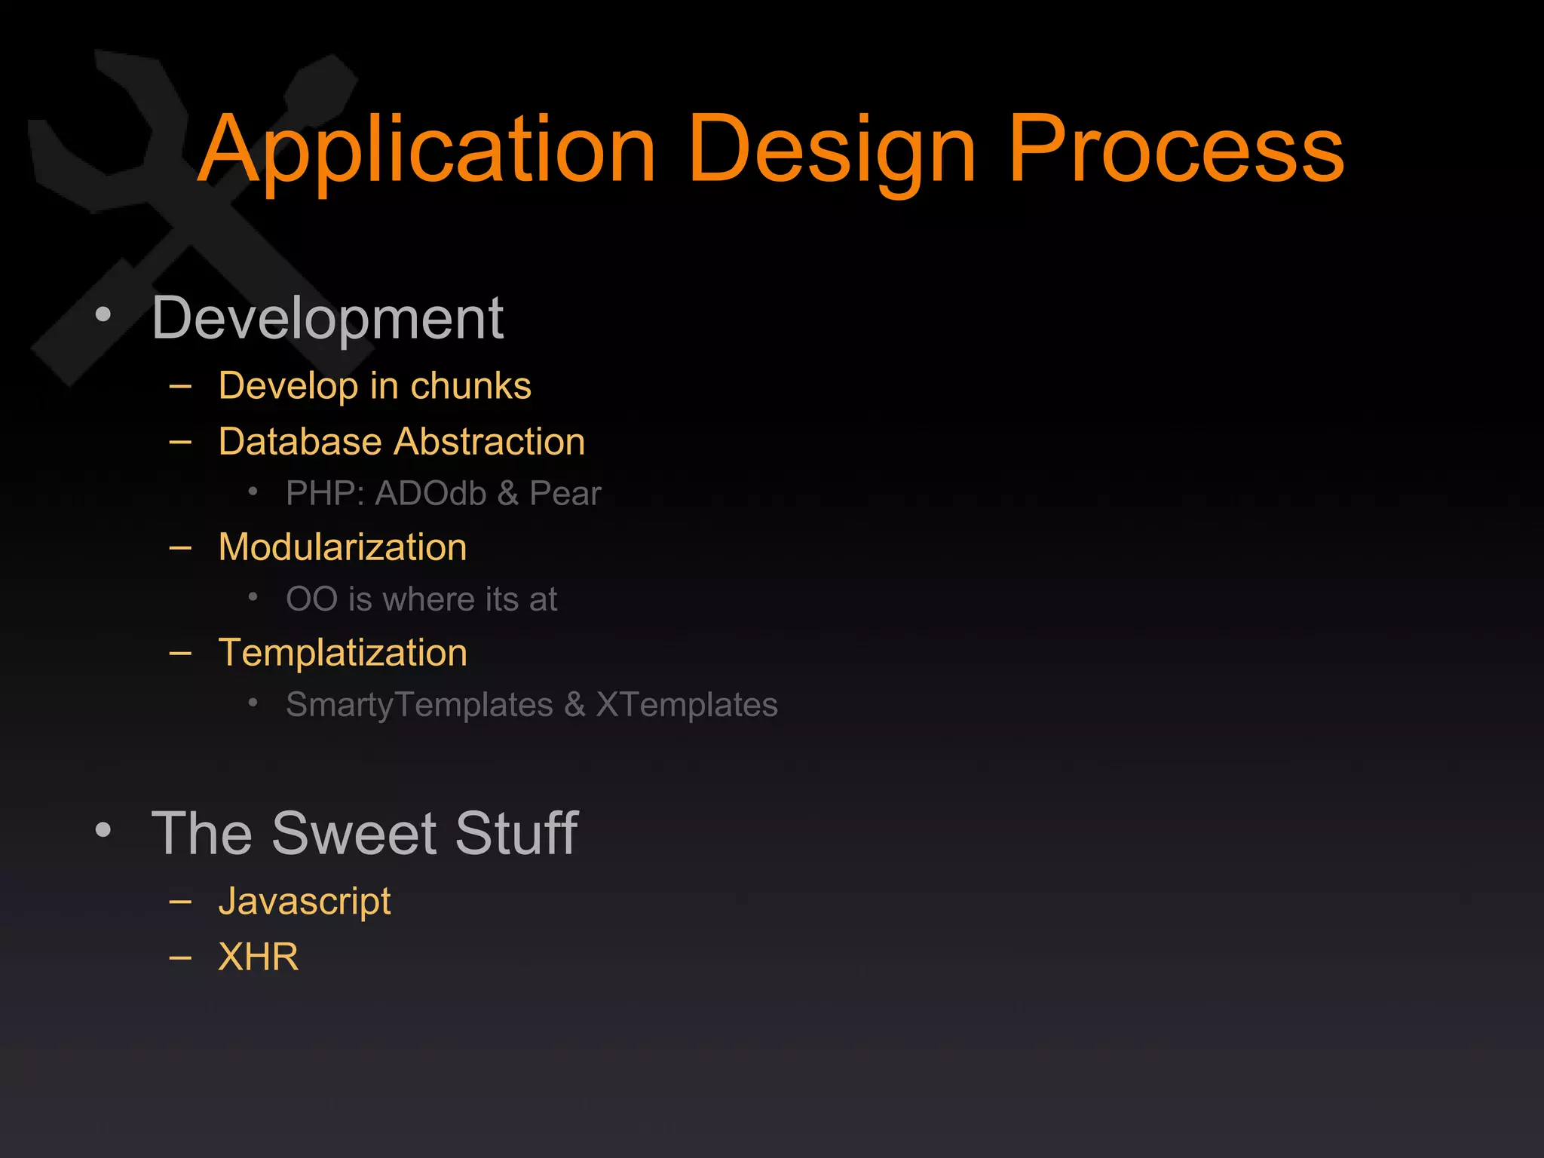This screenshot has height=1158, width=1544.
Task: Click the dash before Javascript
Action: pos(180,902)
